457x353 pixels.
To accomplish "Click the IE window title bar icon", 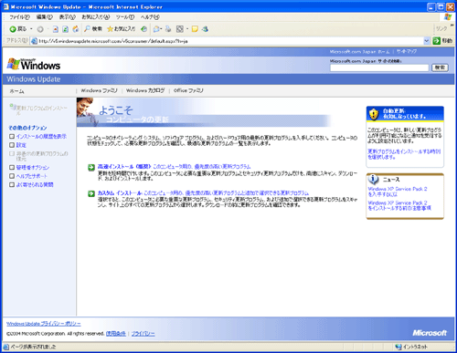I will pyautogui.click(x=6, y=6).
